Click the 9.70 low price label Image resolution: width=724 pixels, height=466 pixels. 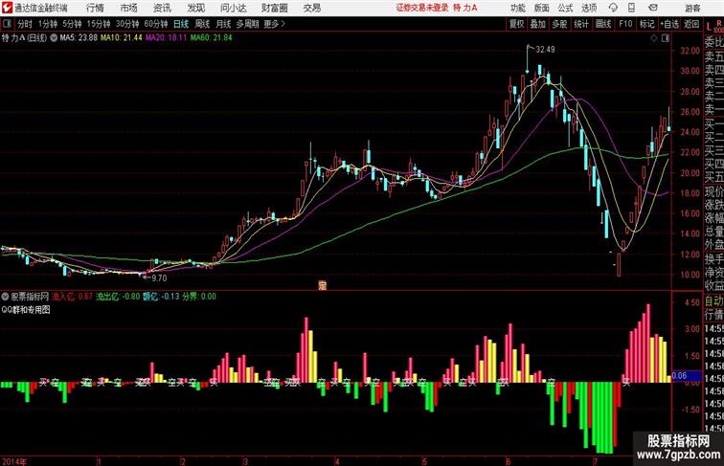point(159,277)
